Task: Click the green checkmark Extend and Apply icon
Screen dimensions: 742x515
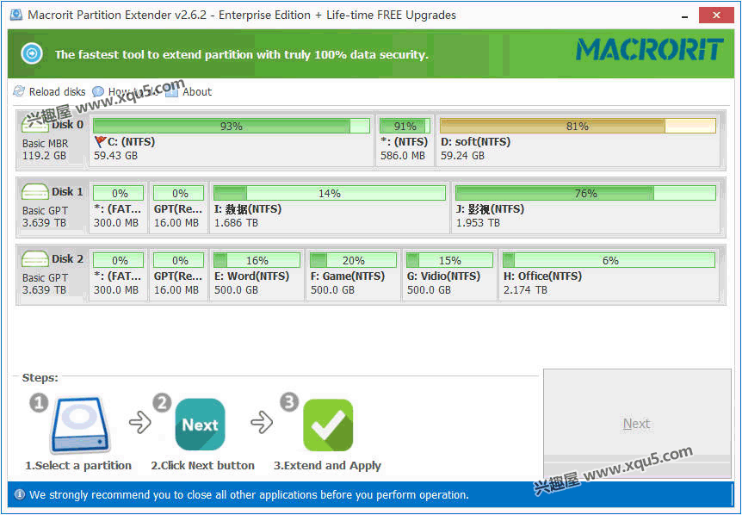Action: click(328, 425)
